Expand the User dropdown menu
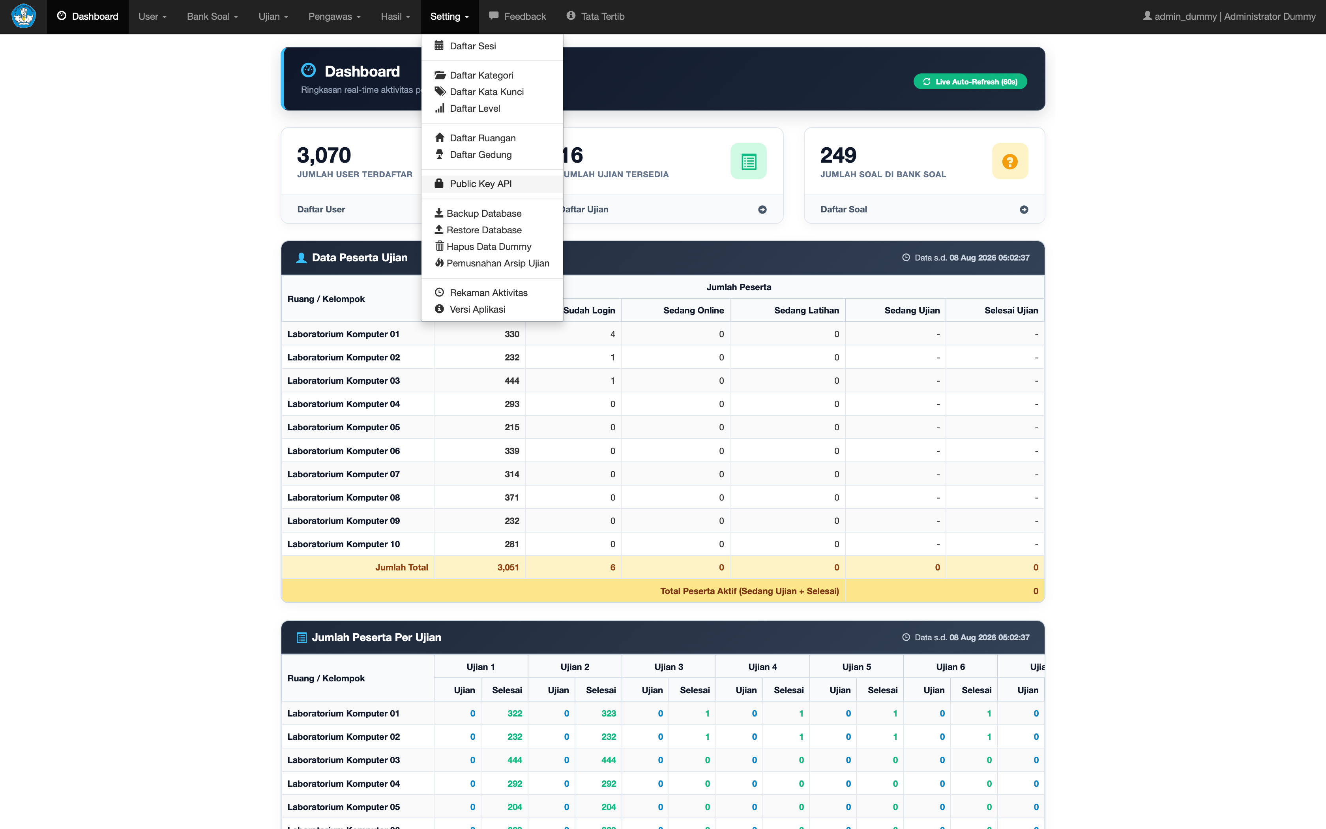The image size is (1326, 829). click(152, 17)
